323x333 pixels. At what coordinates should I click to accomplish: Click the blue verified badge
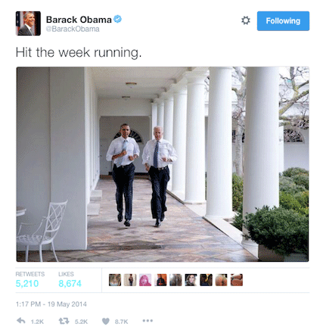pyautogui.click(x=117, y=19)
